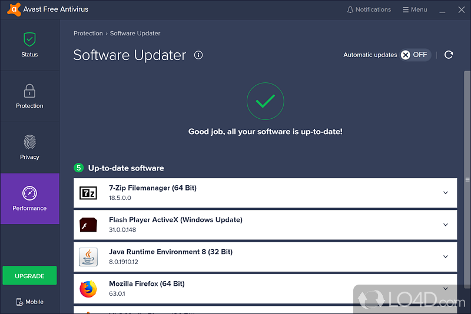The width and height of the screenshot is (471, 314).
Task: Click the Software Updater page heading
Action: [x=130, y=55]
